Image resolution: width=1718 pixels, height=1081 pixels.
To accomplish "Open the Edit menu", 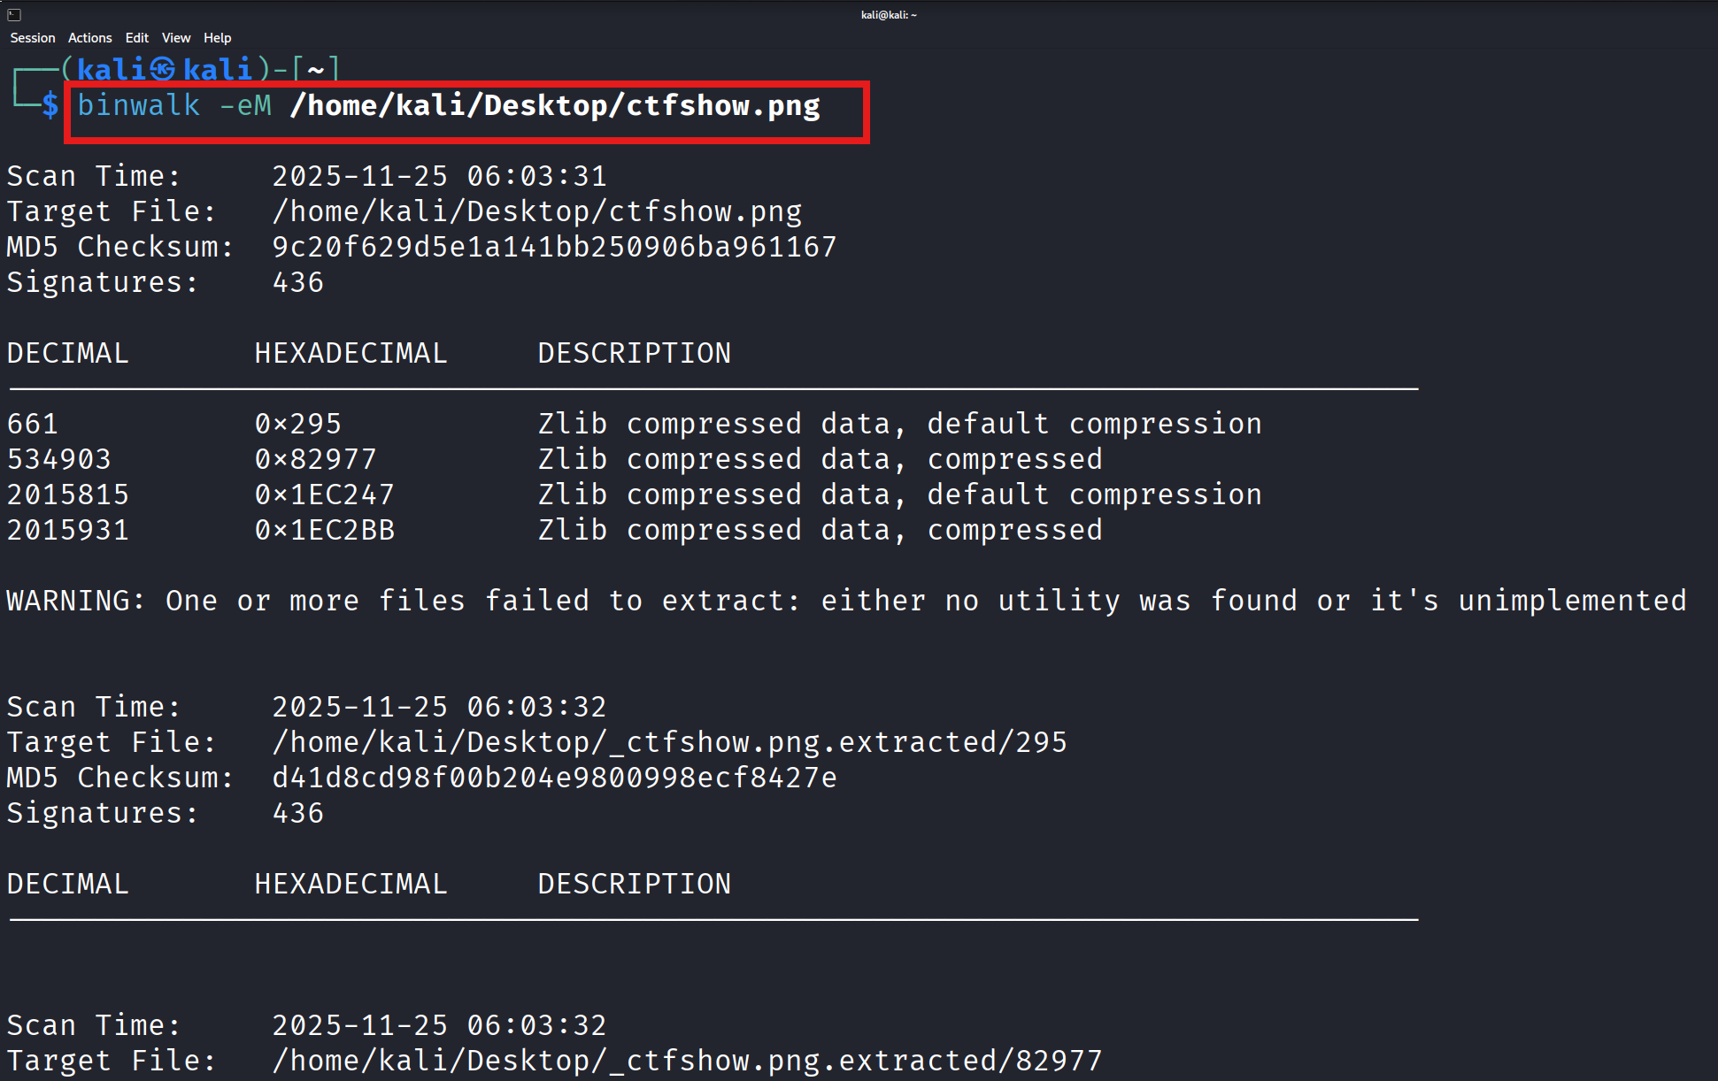I will pyautogui.click(x=137, y=38).
